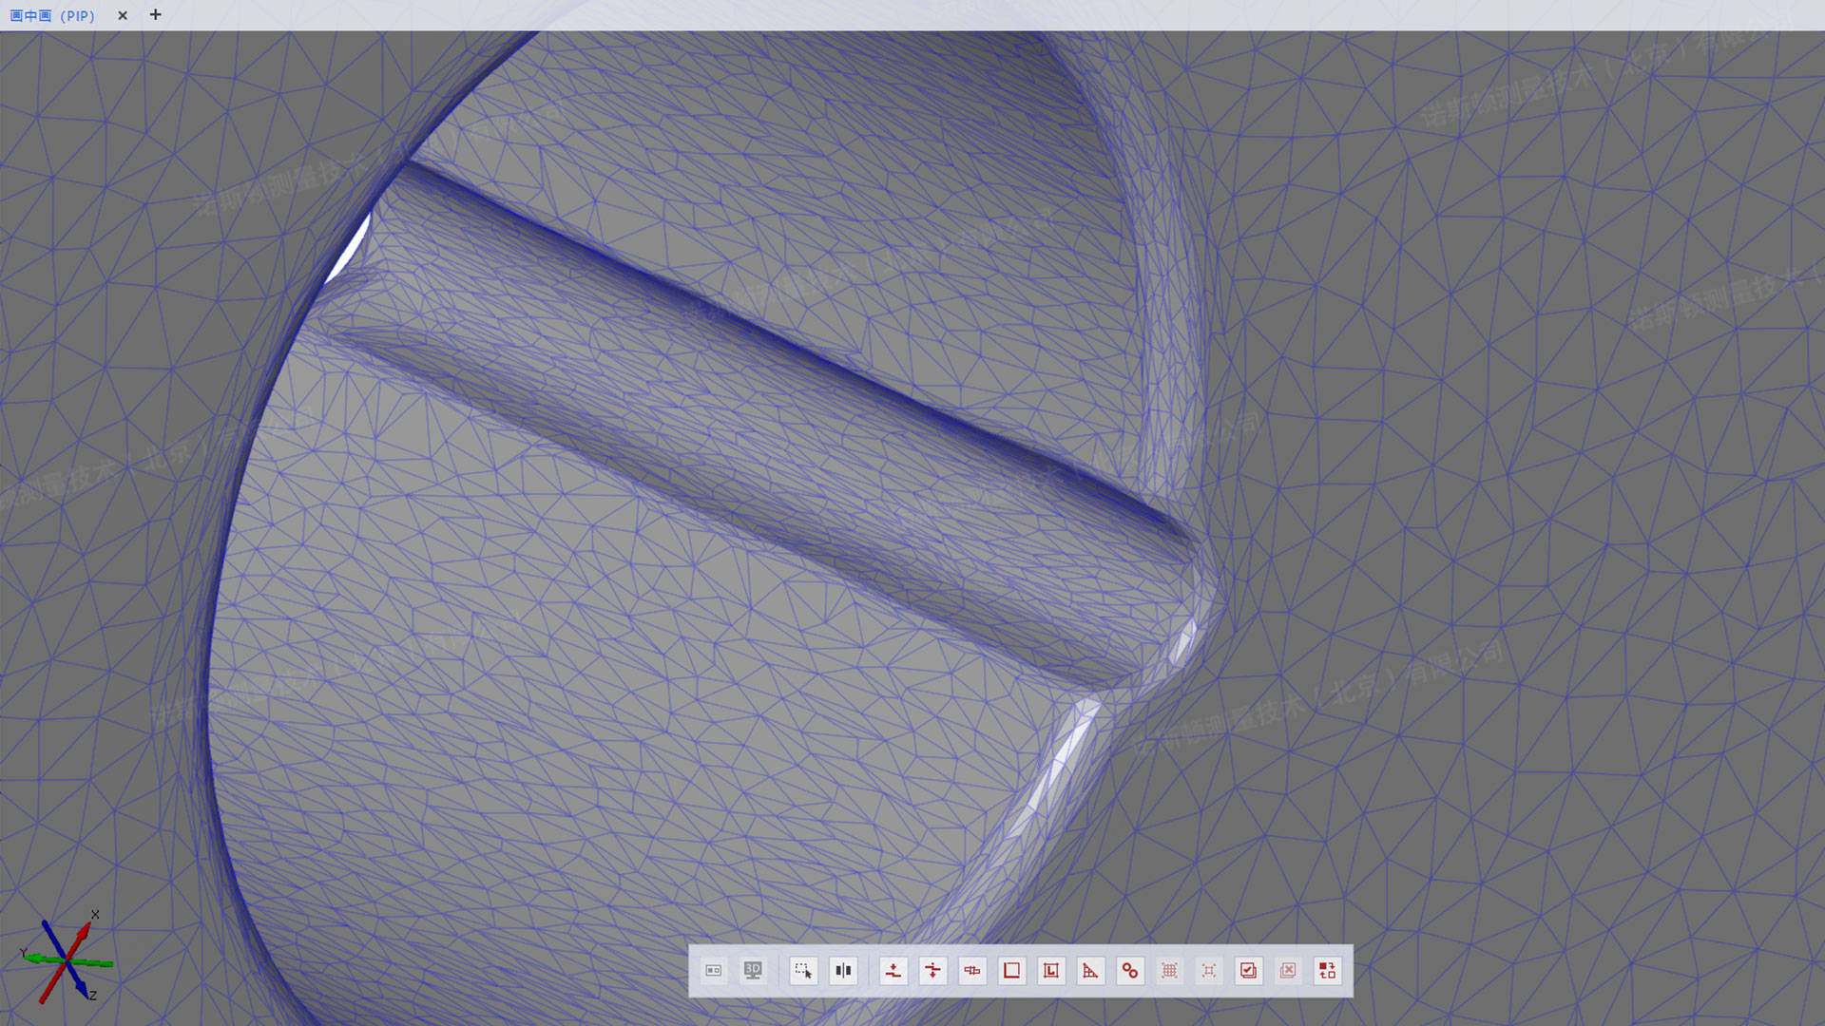Click the gray 2D view mode icon
Viewport: 1825px width, 1026px height.
(714, 970)
